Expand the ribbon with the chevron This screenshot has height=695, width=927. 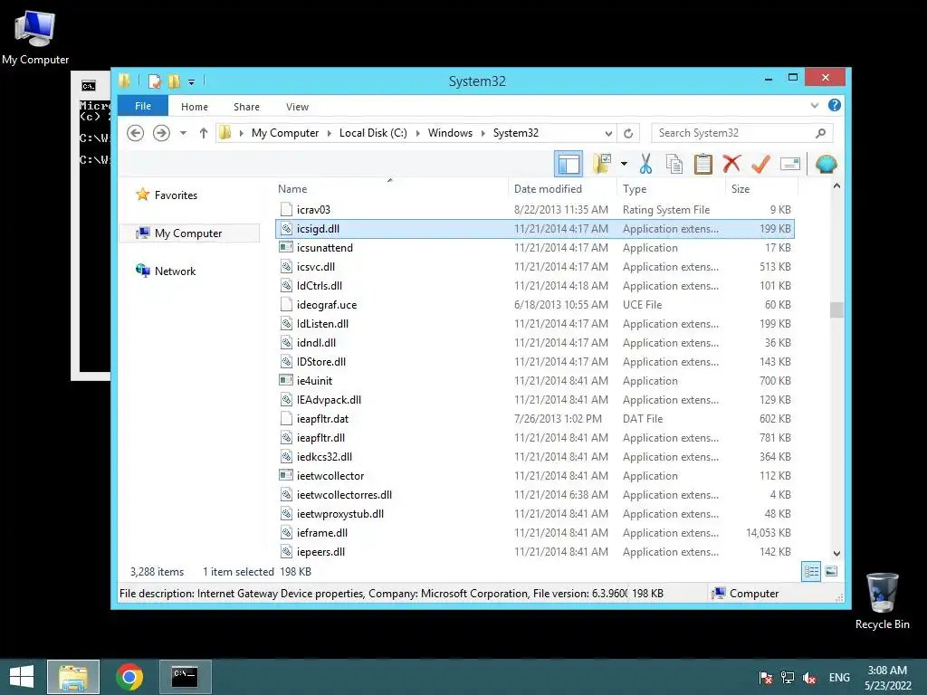click(815, 105)
